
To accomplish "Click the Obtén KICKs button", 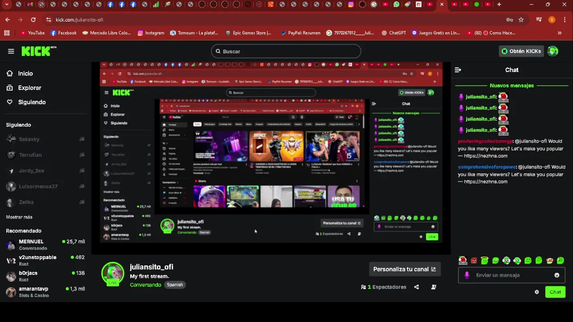I will click(x=521, y=51).
